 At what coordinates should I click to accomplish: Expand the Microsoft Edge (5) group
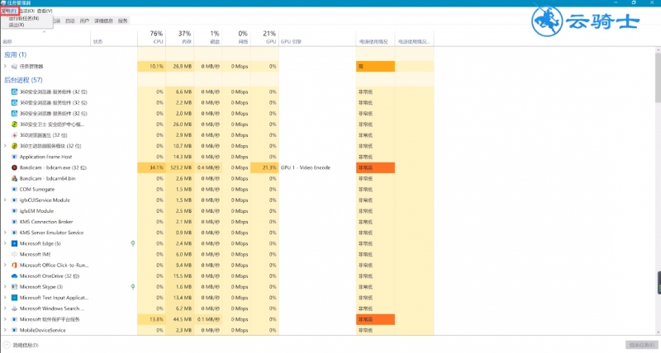(5, 243)
